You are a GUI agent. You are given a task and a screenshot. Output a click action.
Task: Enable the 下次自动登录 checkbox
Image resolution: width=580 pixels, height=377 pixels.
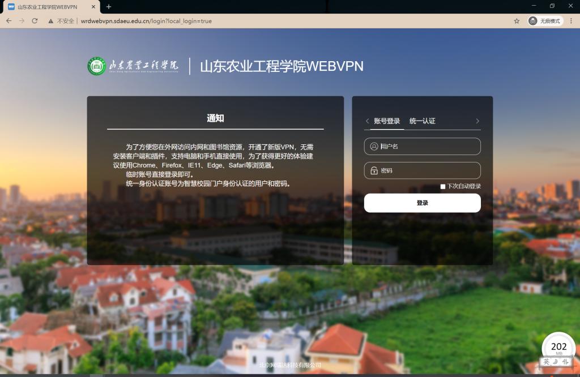pos(443,186)
